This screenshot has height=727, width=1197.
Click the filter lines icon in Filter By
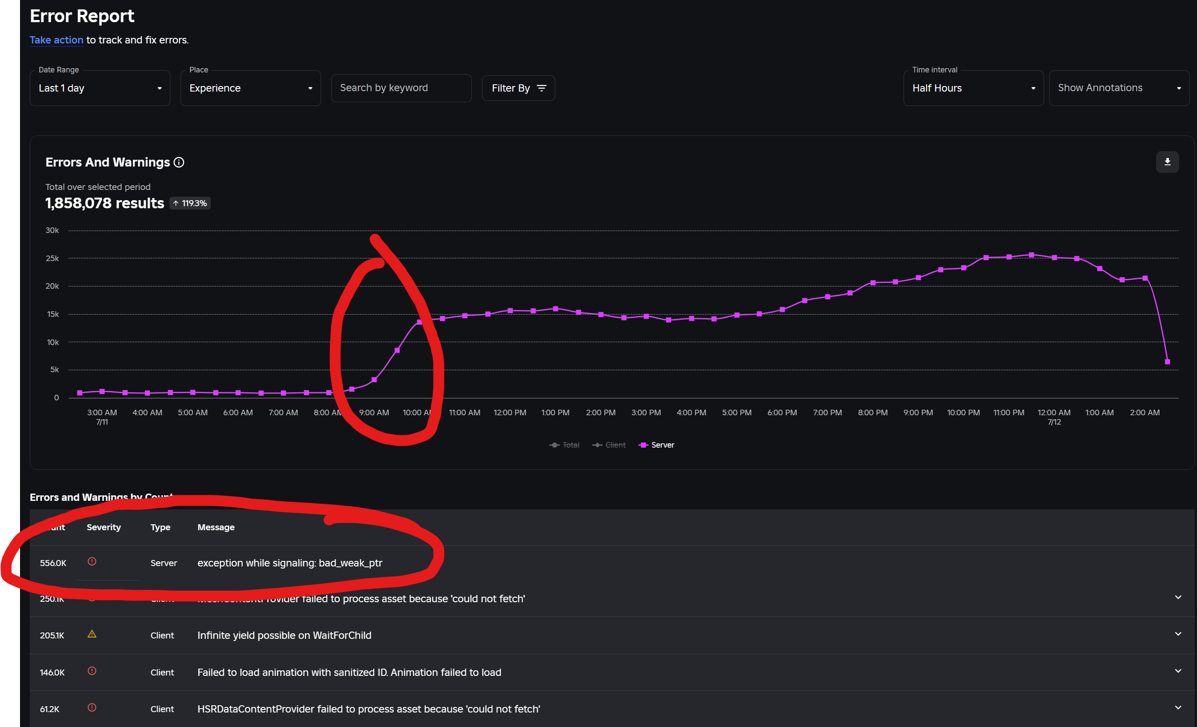pos(541,88)
